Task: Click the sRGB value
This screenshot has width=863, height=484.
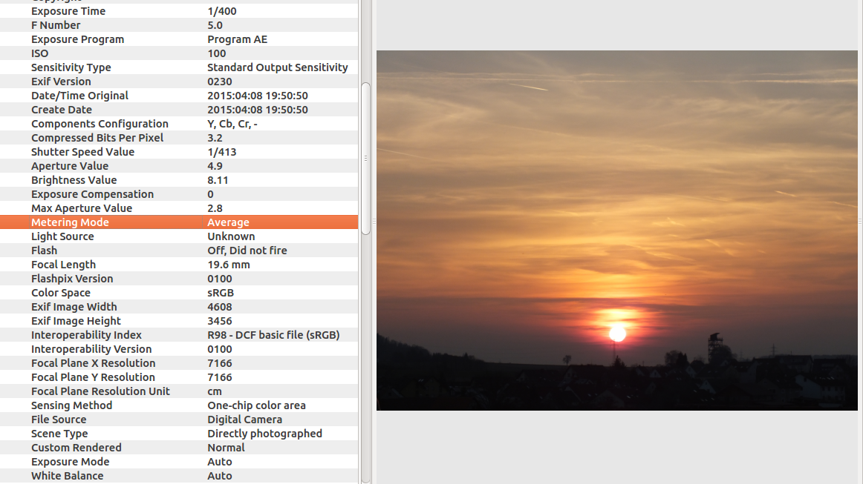Action: click(x=221, y=293)
